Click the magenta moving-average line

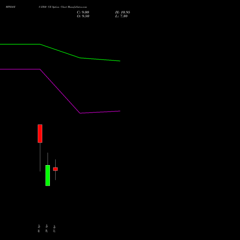pos(60,91)
